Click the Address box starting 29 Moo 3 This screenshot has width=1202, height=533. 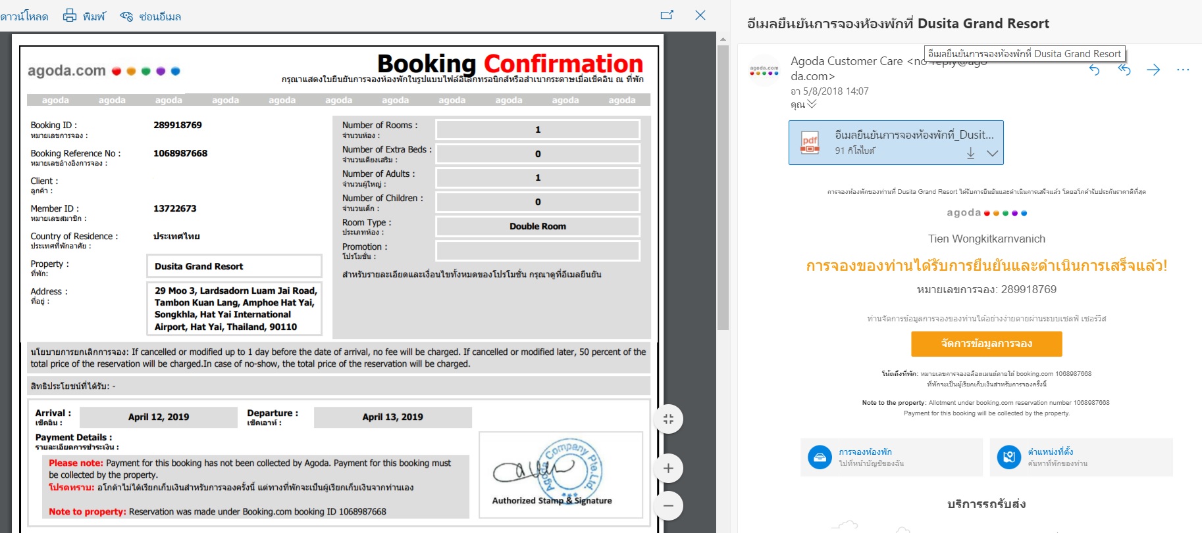(234, 308)
